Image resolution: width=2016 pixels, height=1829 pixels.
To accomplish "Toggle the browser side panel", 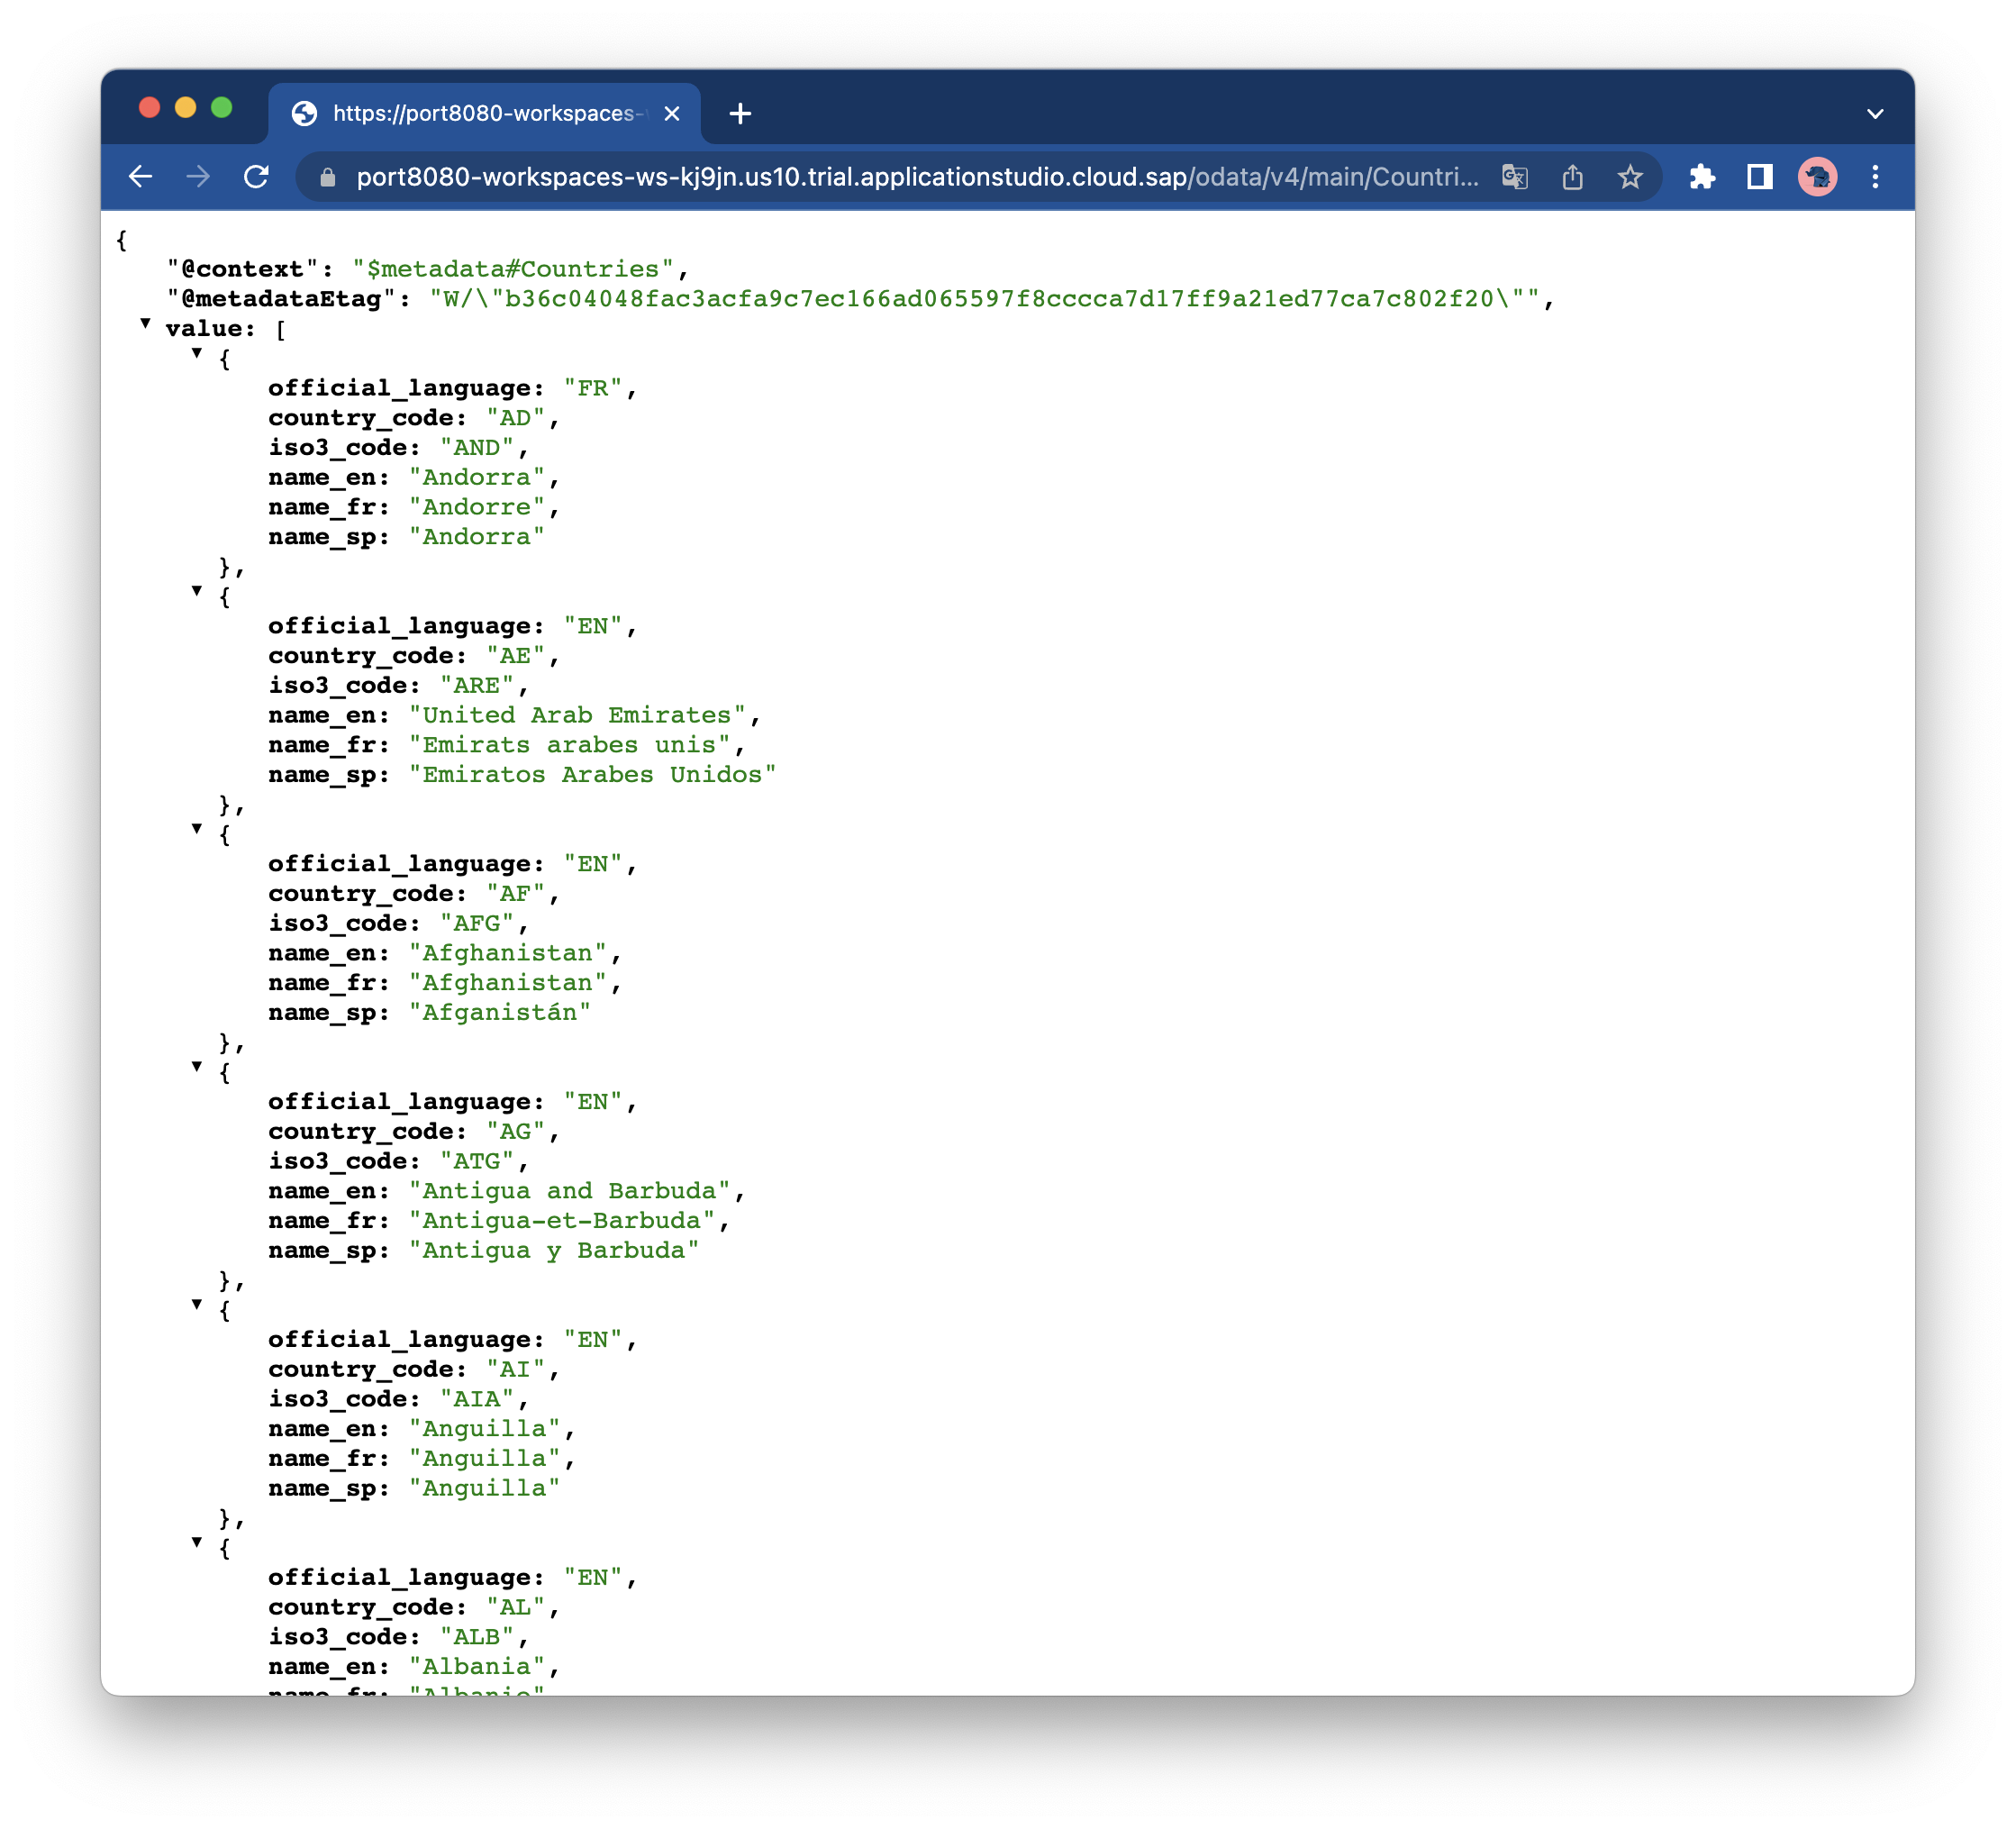I will point(1760,177).
